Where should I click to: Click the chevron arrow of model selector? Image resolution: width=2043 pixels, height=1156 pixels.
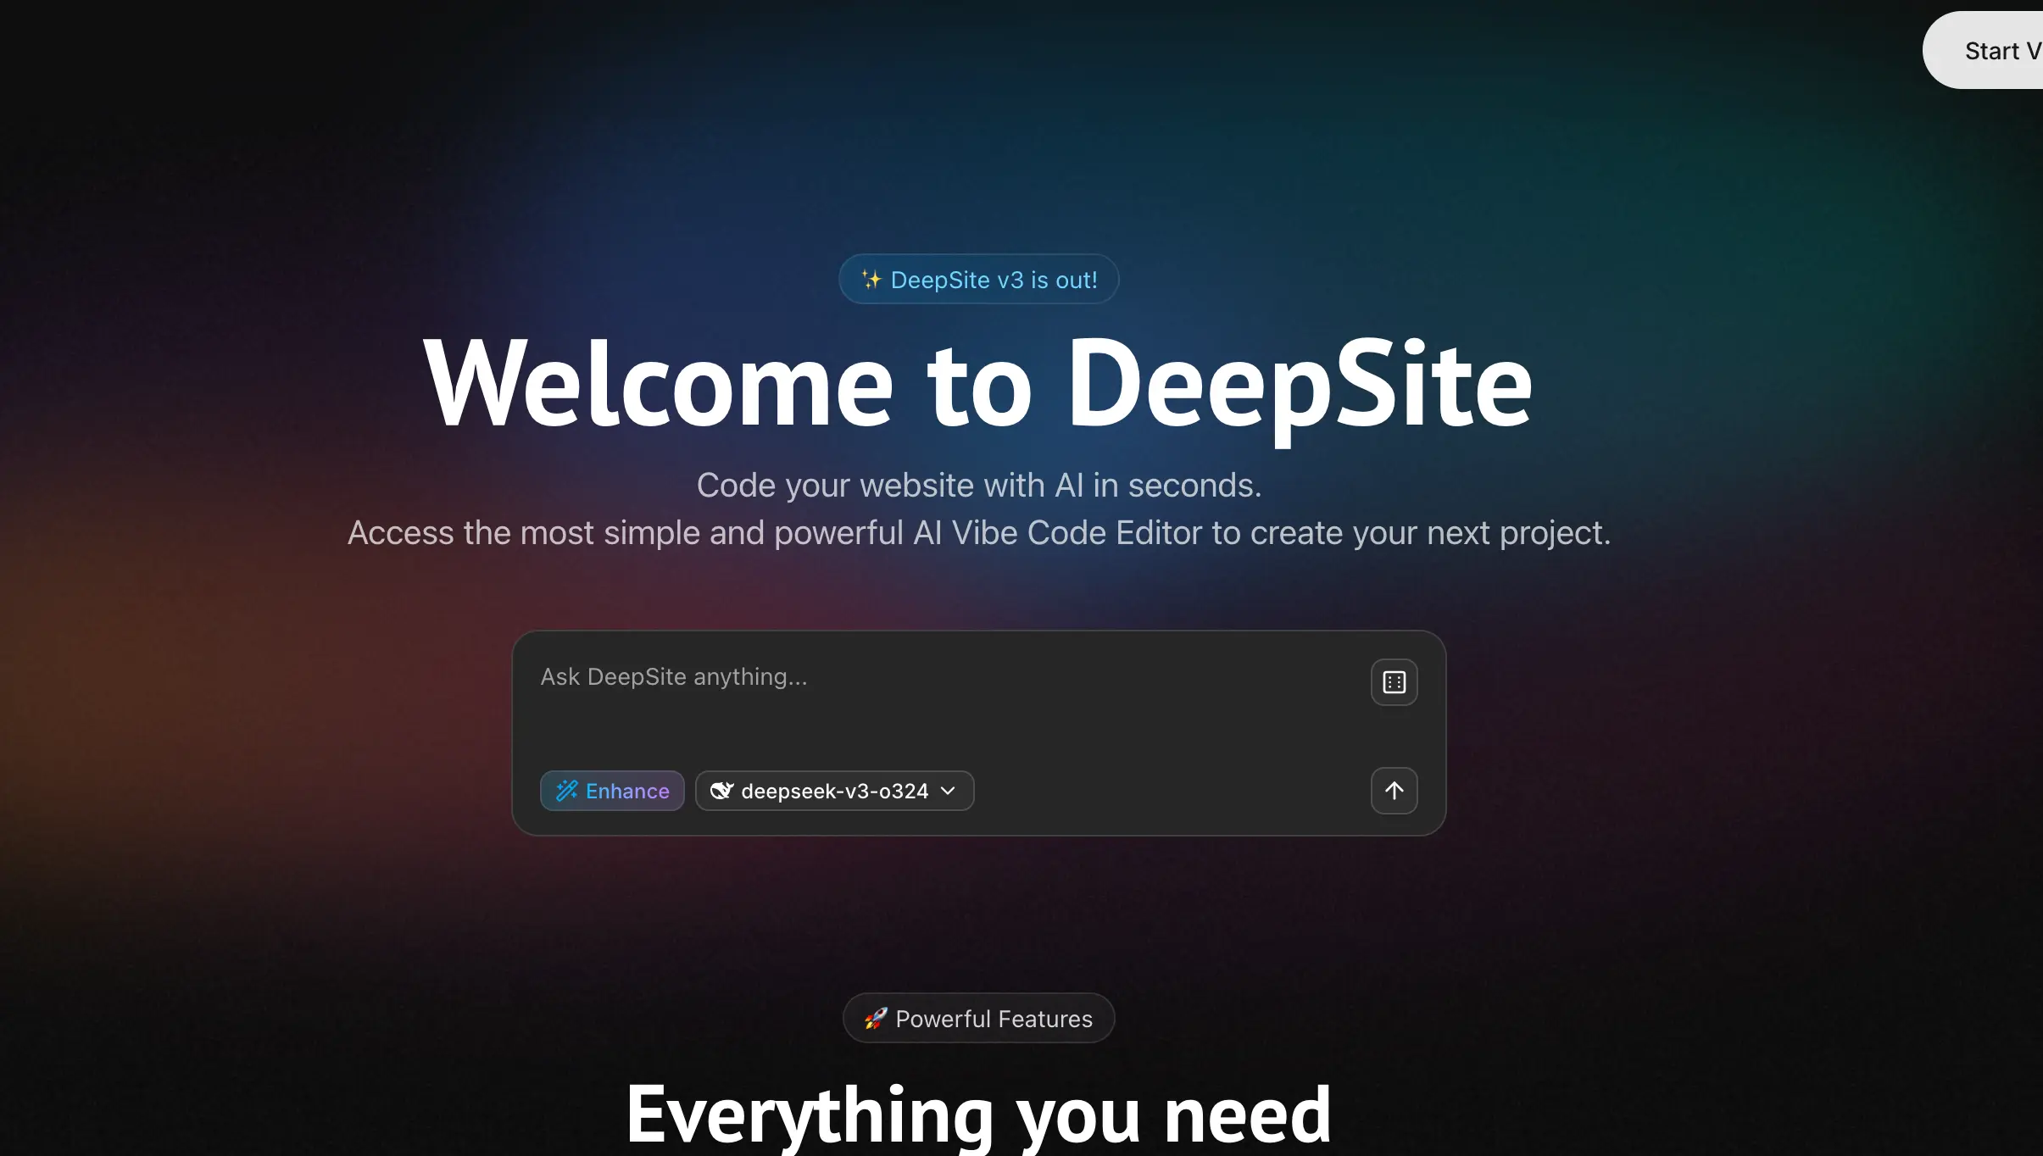tap(949, 791)
